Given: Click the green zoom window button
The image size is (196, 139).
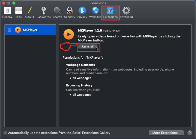Looking at the screenshot, I should coord(14,3).
